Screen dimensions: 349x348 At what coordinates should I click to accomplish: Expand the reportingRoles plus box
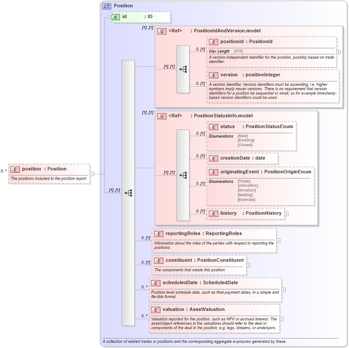pyautogui.click(x=278, y=241)
